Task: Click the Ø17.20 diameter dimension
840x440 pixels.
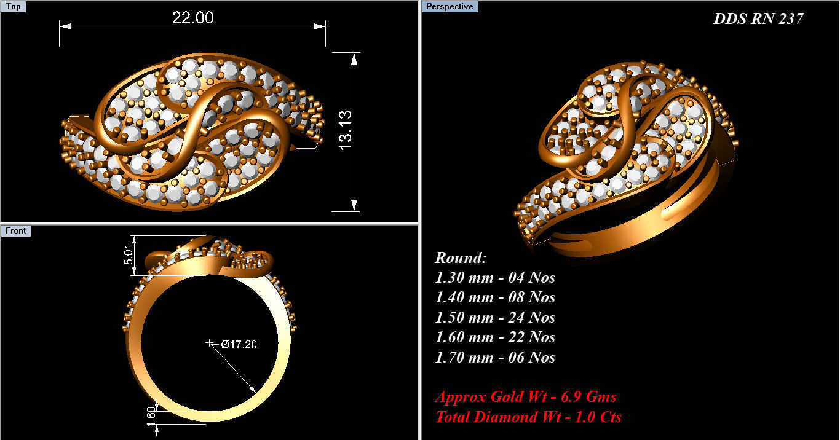Action: click(239, 345)
